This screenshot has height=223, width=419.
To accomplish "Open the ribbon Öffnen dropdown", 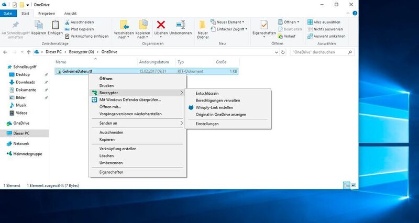I will point(289,22).
